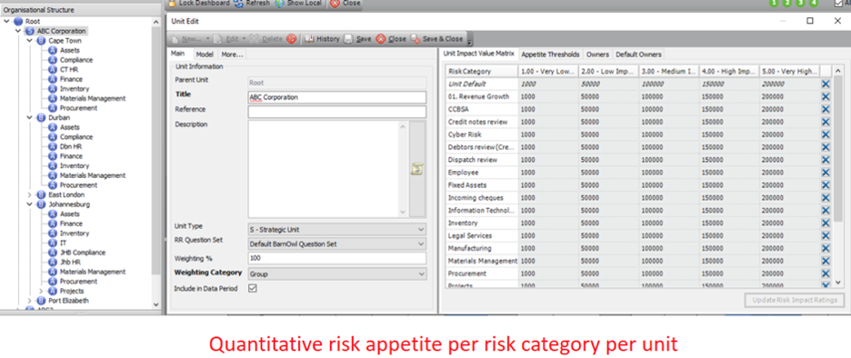Click the blue X on Fixed Assets row
Screen dimensions: 851x358
click(826, 185)
